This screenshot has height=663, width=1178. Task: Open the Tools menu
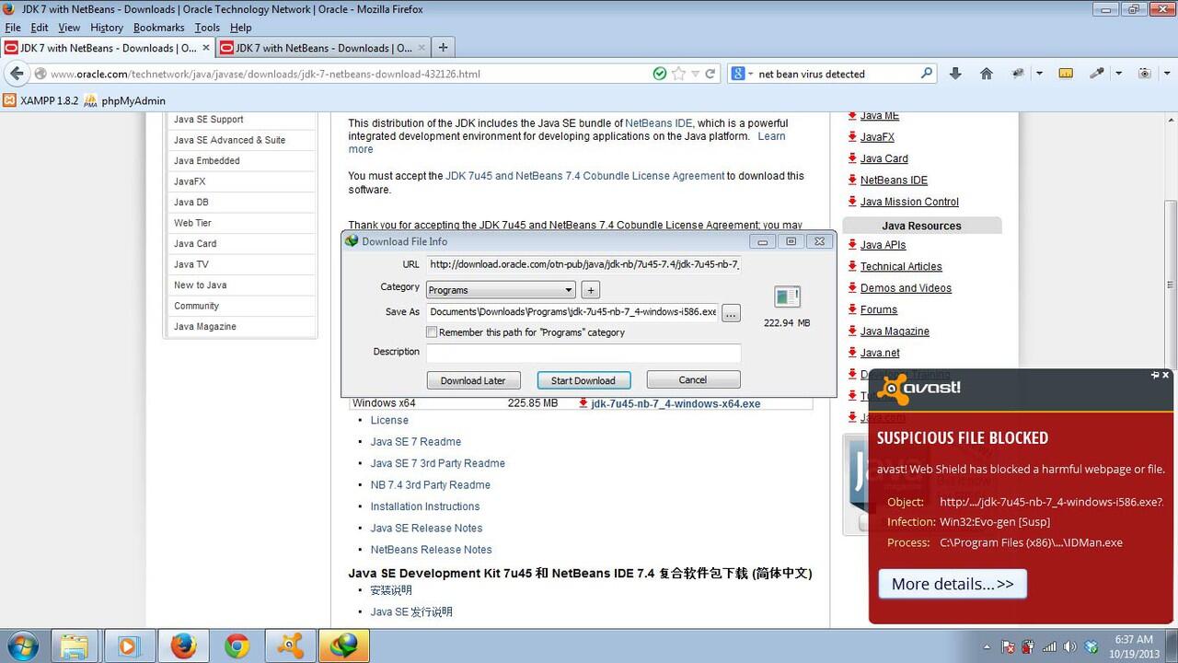(x=207, y=28)
